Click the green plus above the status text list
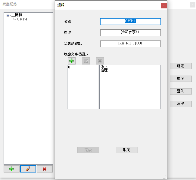The width and height of the screenshot is (196, 180). click(72, 61)
